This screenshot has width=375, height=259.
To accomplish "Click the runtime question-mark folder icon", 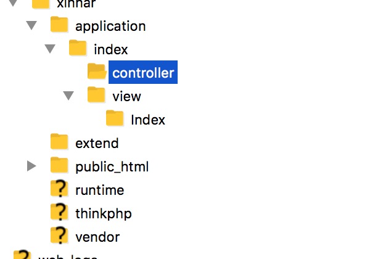I will coord(59,188).
